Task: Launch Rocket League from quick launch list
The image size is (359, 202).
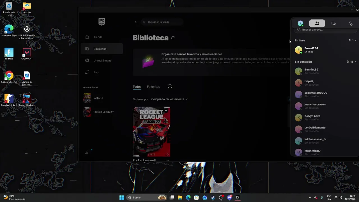Action: pyautogui.click(x=102, y=112)
